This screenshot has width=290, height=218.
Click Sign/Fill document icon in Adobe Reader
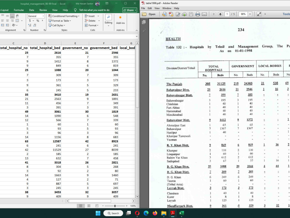click(178, 14)
